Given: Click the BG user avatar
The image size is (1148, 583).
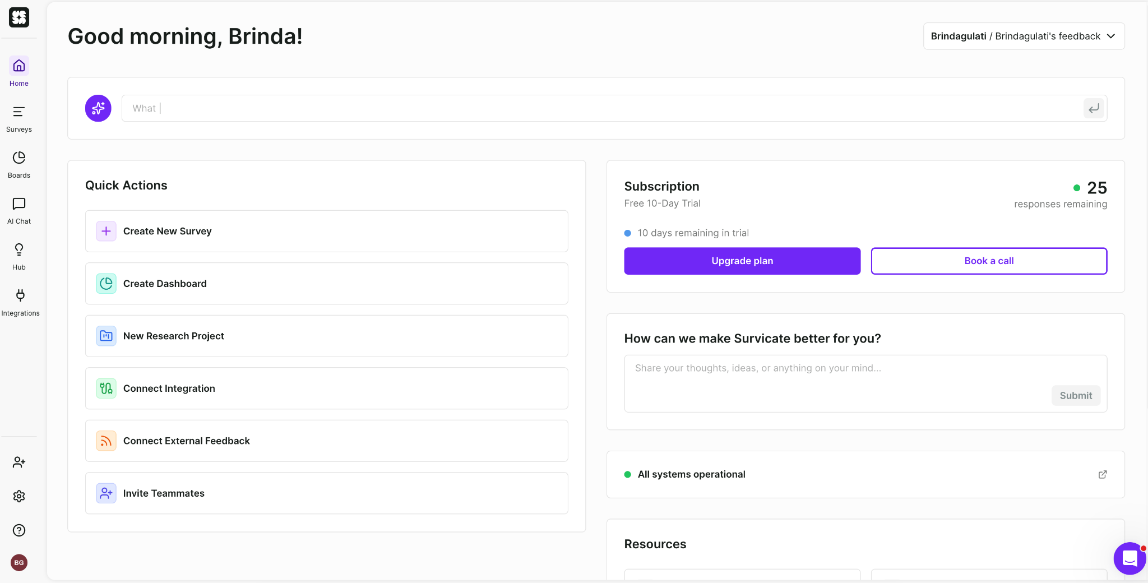Looking at the screenshot, I should click(19, 563).
